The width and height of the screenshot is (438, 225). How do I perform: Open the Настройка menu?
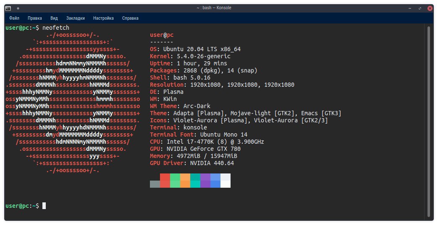point(103,18)
